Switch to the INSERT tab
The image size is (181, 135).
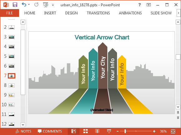[x=50, y=13]
